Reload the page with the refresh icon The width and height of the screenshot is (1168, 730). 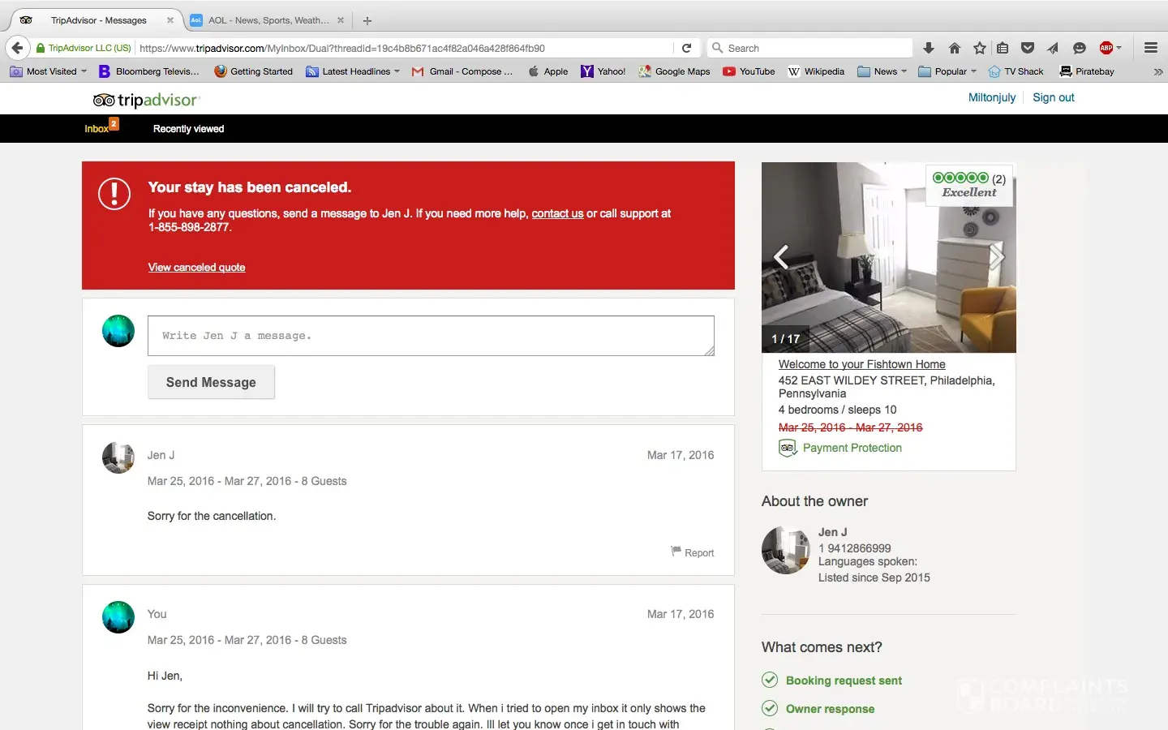(x=686, y=48)
